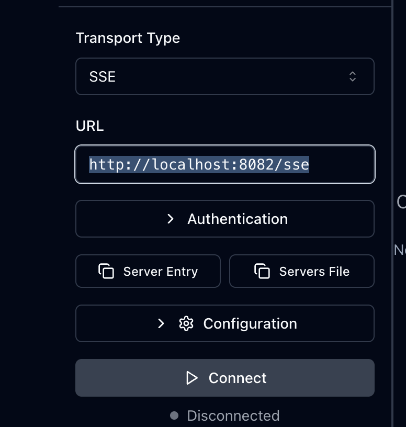Click the chevron arrow beside Authentication
Screen dimensions: 406x427
point(170,219)
